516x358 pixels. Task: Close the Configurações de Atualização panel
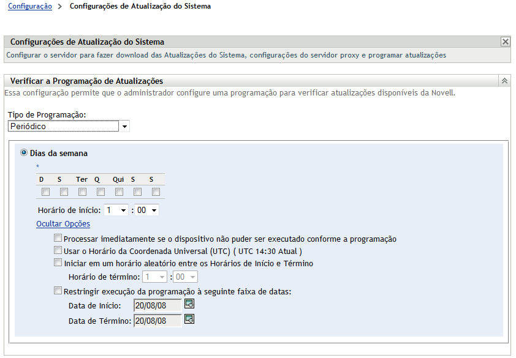click(505, 42)
